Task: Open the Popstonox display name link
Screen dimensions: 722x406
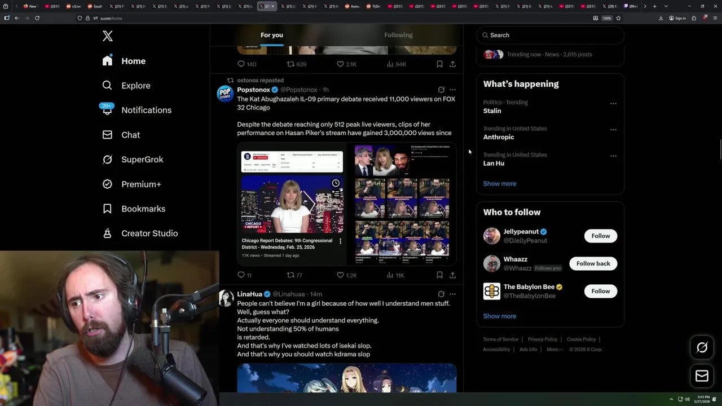Action: 253,90
